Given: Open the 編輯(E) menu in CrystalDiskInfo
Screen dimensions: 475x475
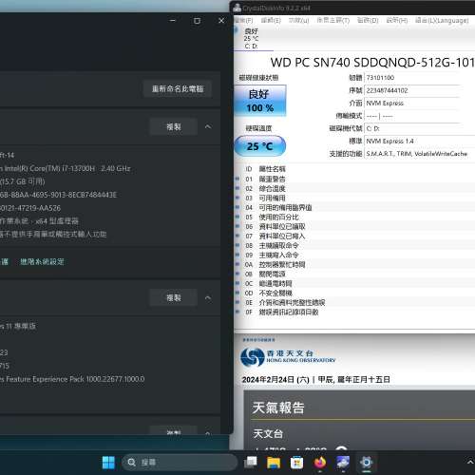Looking at the screenshot, I should tap(271, 21).
